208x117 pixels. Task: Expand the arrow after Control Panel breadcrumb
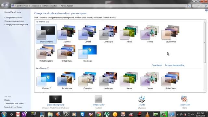30,6
